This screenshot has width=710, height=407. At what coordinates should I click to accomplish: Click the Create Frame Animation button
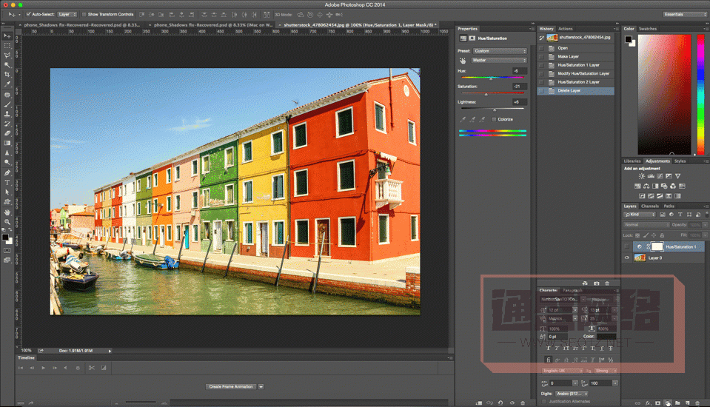point(230,386)
